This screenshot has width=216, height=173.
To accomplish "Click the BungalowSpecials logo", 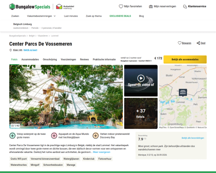I will coord(30,7).
